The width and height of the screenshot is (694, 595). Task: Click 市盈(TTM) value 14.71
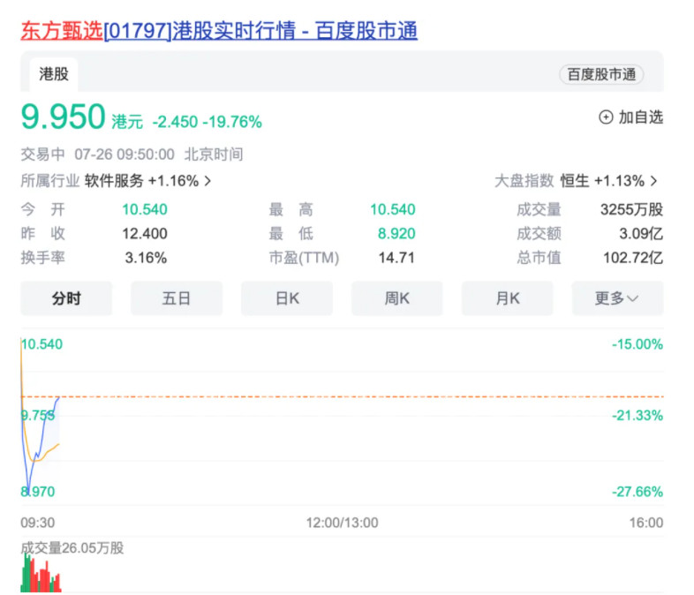396,258
